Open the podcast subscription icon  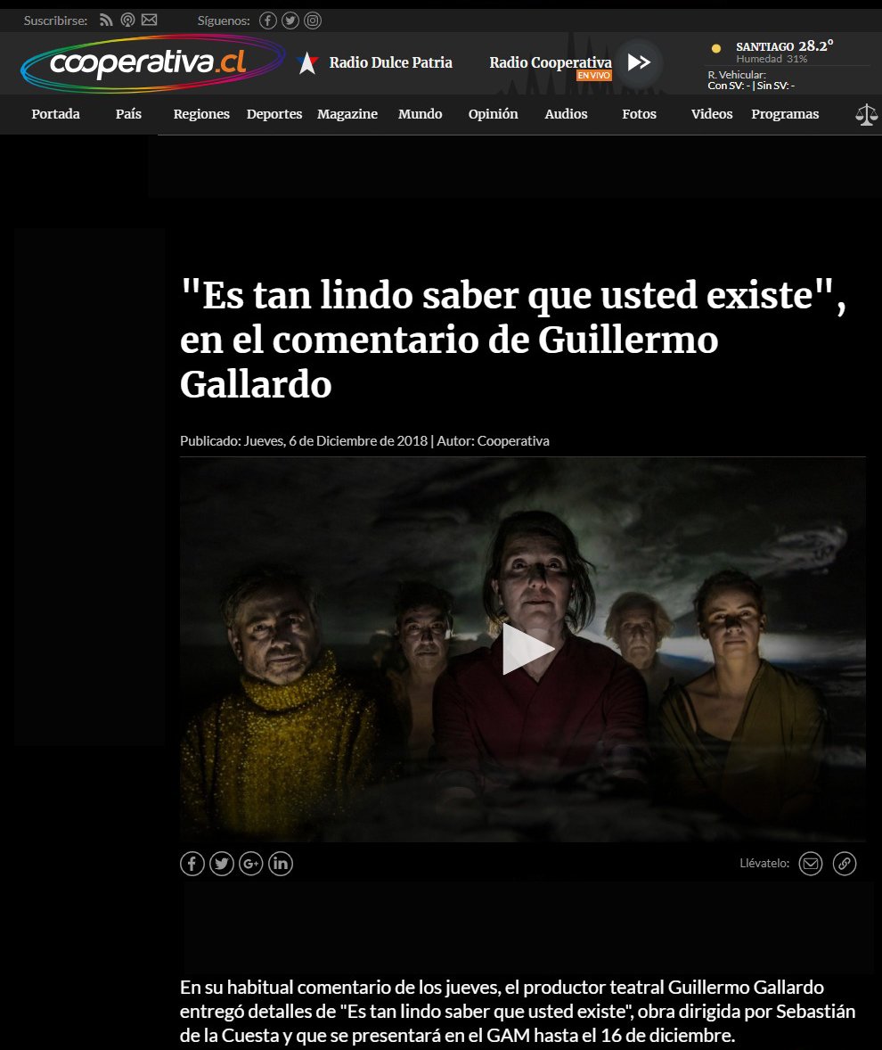(x=127, y=21)
